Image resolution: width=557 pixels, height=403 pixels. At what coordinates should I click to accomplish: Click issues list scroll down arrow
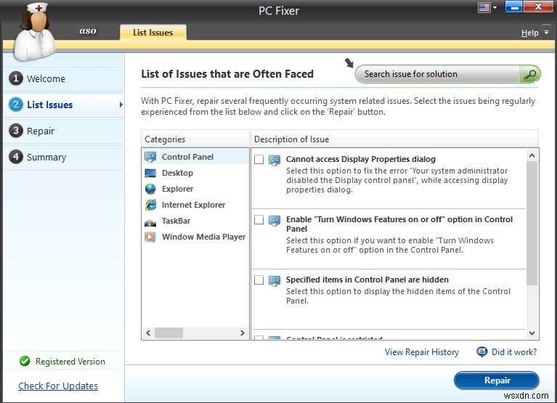tap(532, 333)
